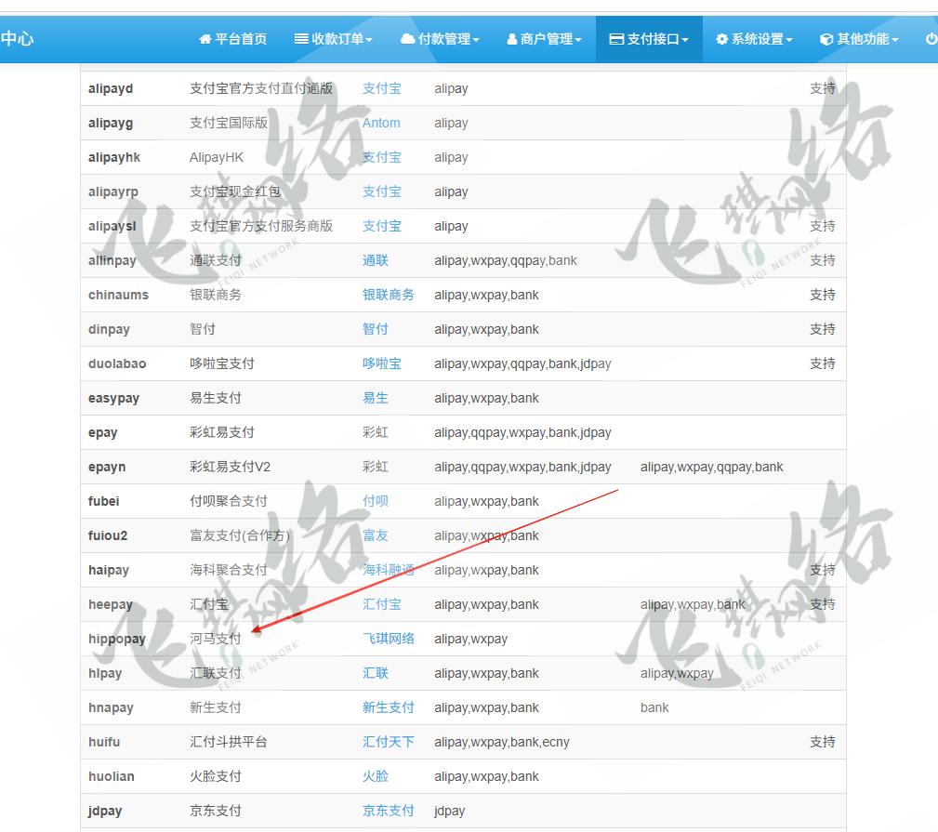The height and width of the screenshot is (832, 938).
Task: Open the 新生支付 link in hnapay row
Action: [x=389, y=707]
